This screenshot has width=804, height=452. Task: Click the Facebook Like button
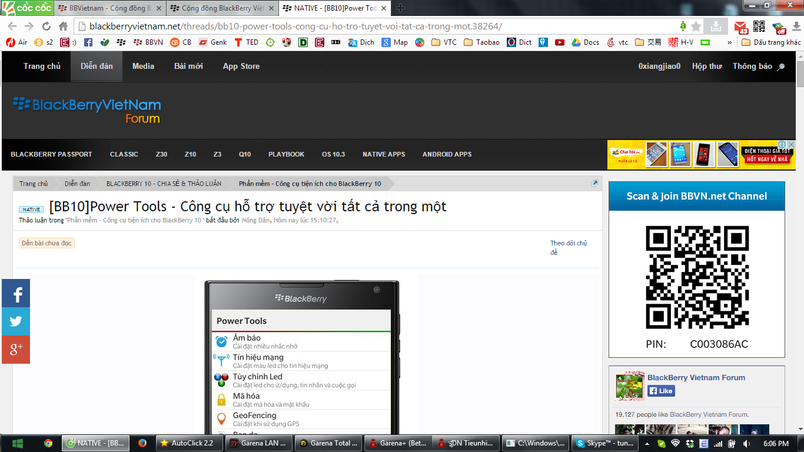coord(662,391)
